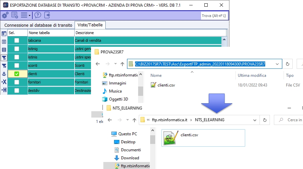Screen dimensions: 303x169
Task: Expand the address history dropdown in the PROVA23SR7 window
Action: [x=277, y=64]
